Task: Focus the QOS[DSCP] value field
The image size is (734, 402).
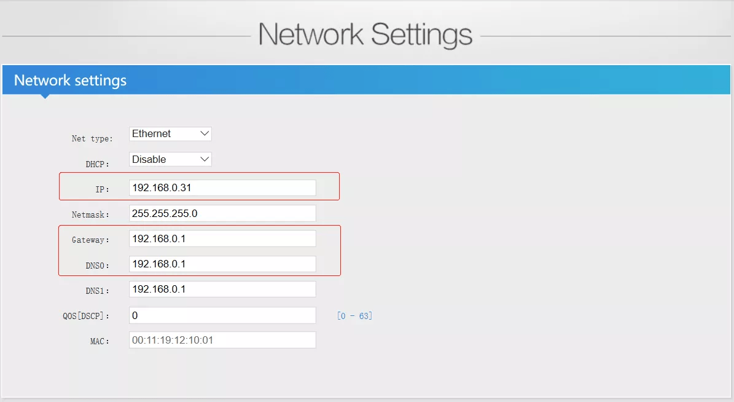Action: pyautogui.click(x=222, y=315)
